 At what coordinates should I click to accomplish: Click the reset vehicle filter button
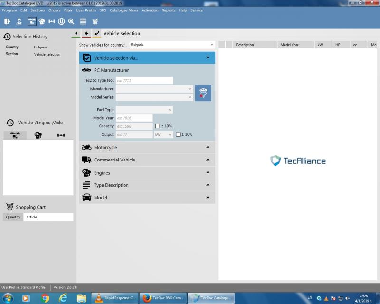(x=203, y=93)
